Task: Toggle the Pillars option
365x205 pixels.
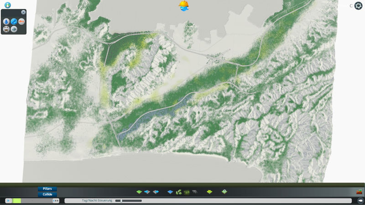Action: [47, 189]
